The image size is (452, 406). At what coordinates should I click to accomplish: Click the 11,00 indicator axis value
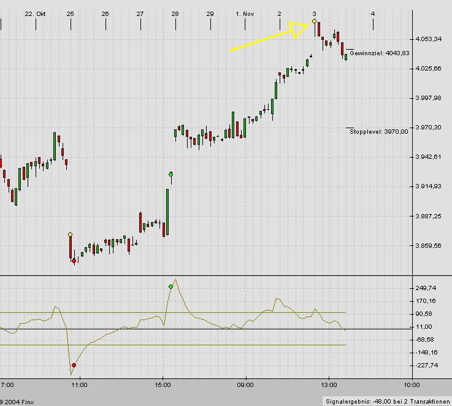[424, 327]
